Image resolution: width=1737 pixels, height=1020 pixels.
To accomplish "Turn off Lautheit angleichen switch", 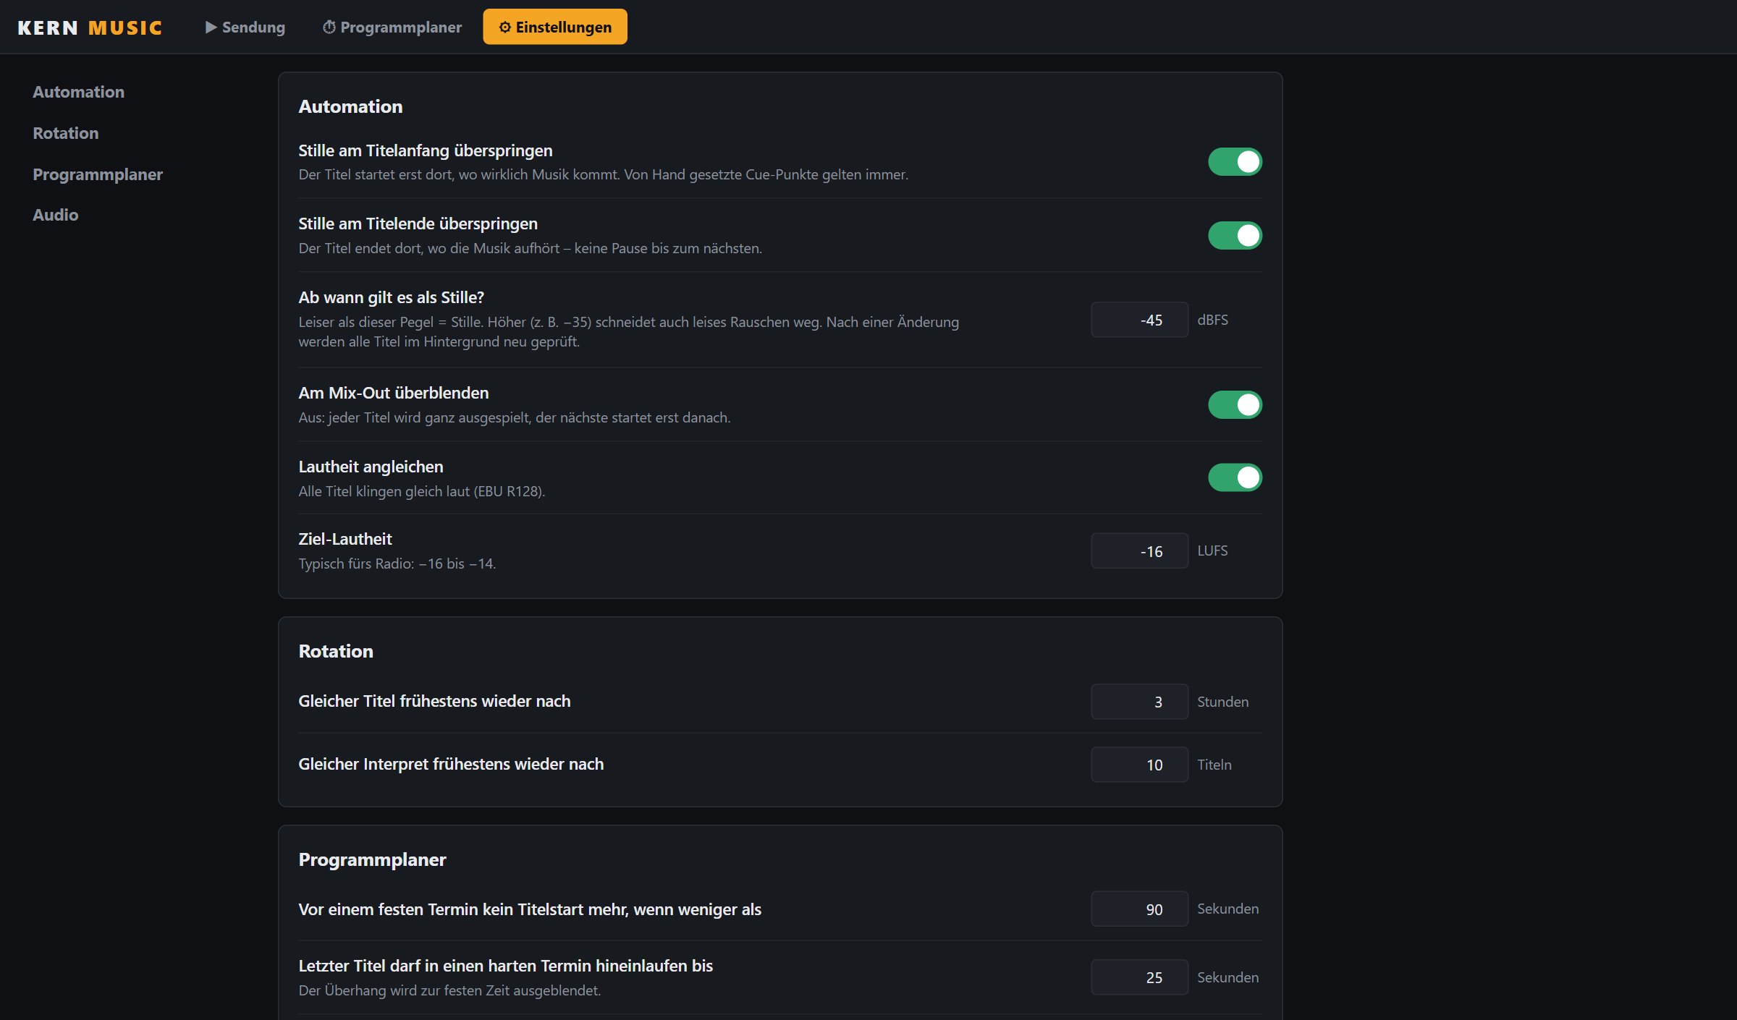I will [x=1235, y=477].
